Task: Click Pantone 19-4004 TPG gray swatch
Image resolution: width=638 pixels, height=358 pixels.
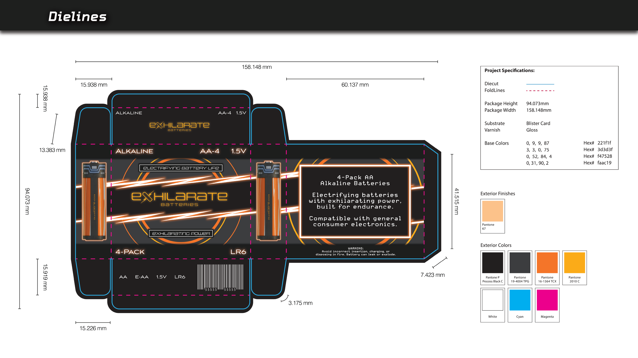Action: [x=520, y=263]
